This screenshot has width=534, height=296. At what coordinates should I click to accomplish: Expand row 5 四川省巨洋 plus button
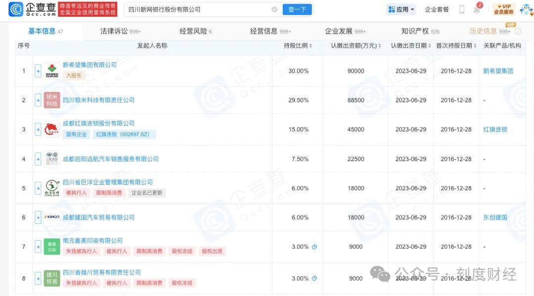[38, 188]
